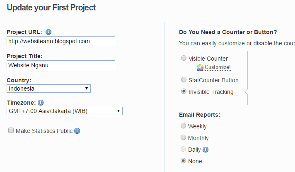Click the colorful Customize wheel icon
The width and height of the screenshot is (295, 172).
pos(200,67)
